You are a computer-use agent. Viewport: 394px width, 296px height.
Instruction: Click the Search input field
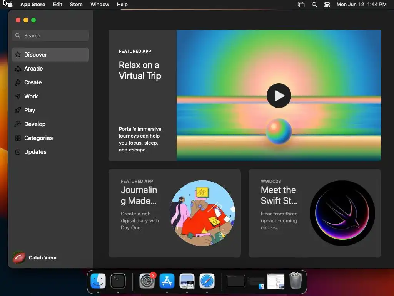pyautogui.click(x=50, y=35)
